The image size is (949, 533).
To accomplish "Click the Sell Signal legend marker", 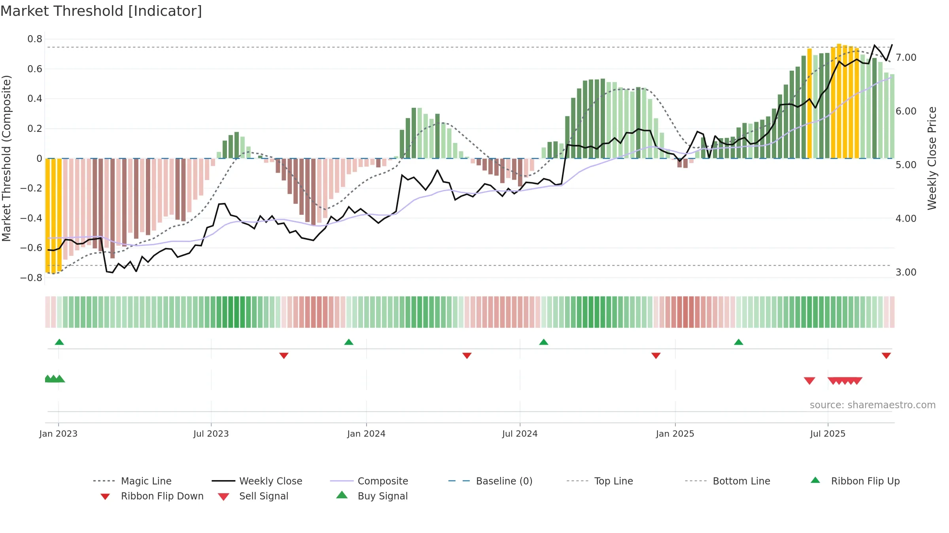I will coord(223,497).
